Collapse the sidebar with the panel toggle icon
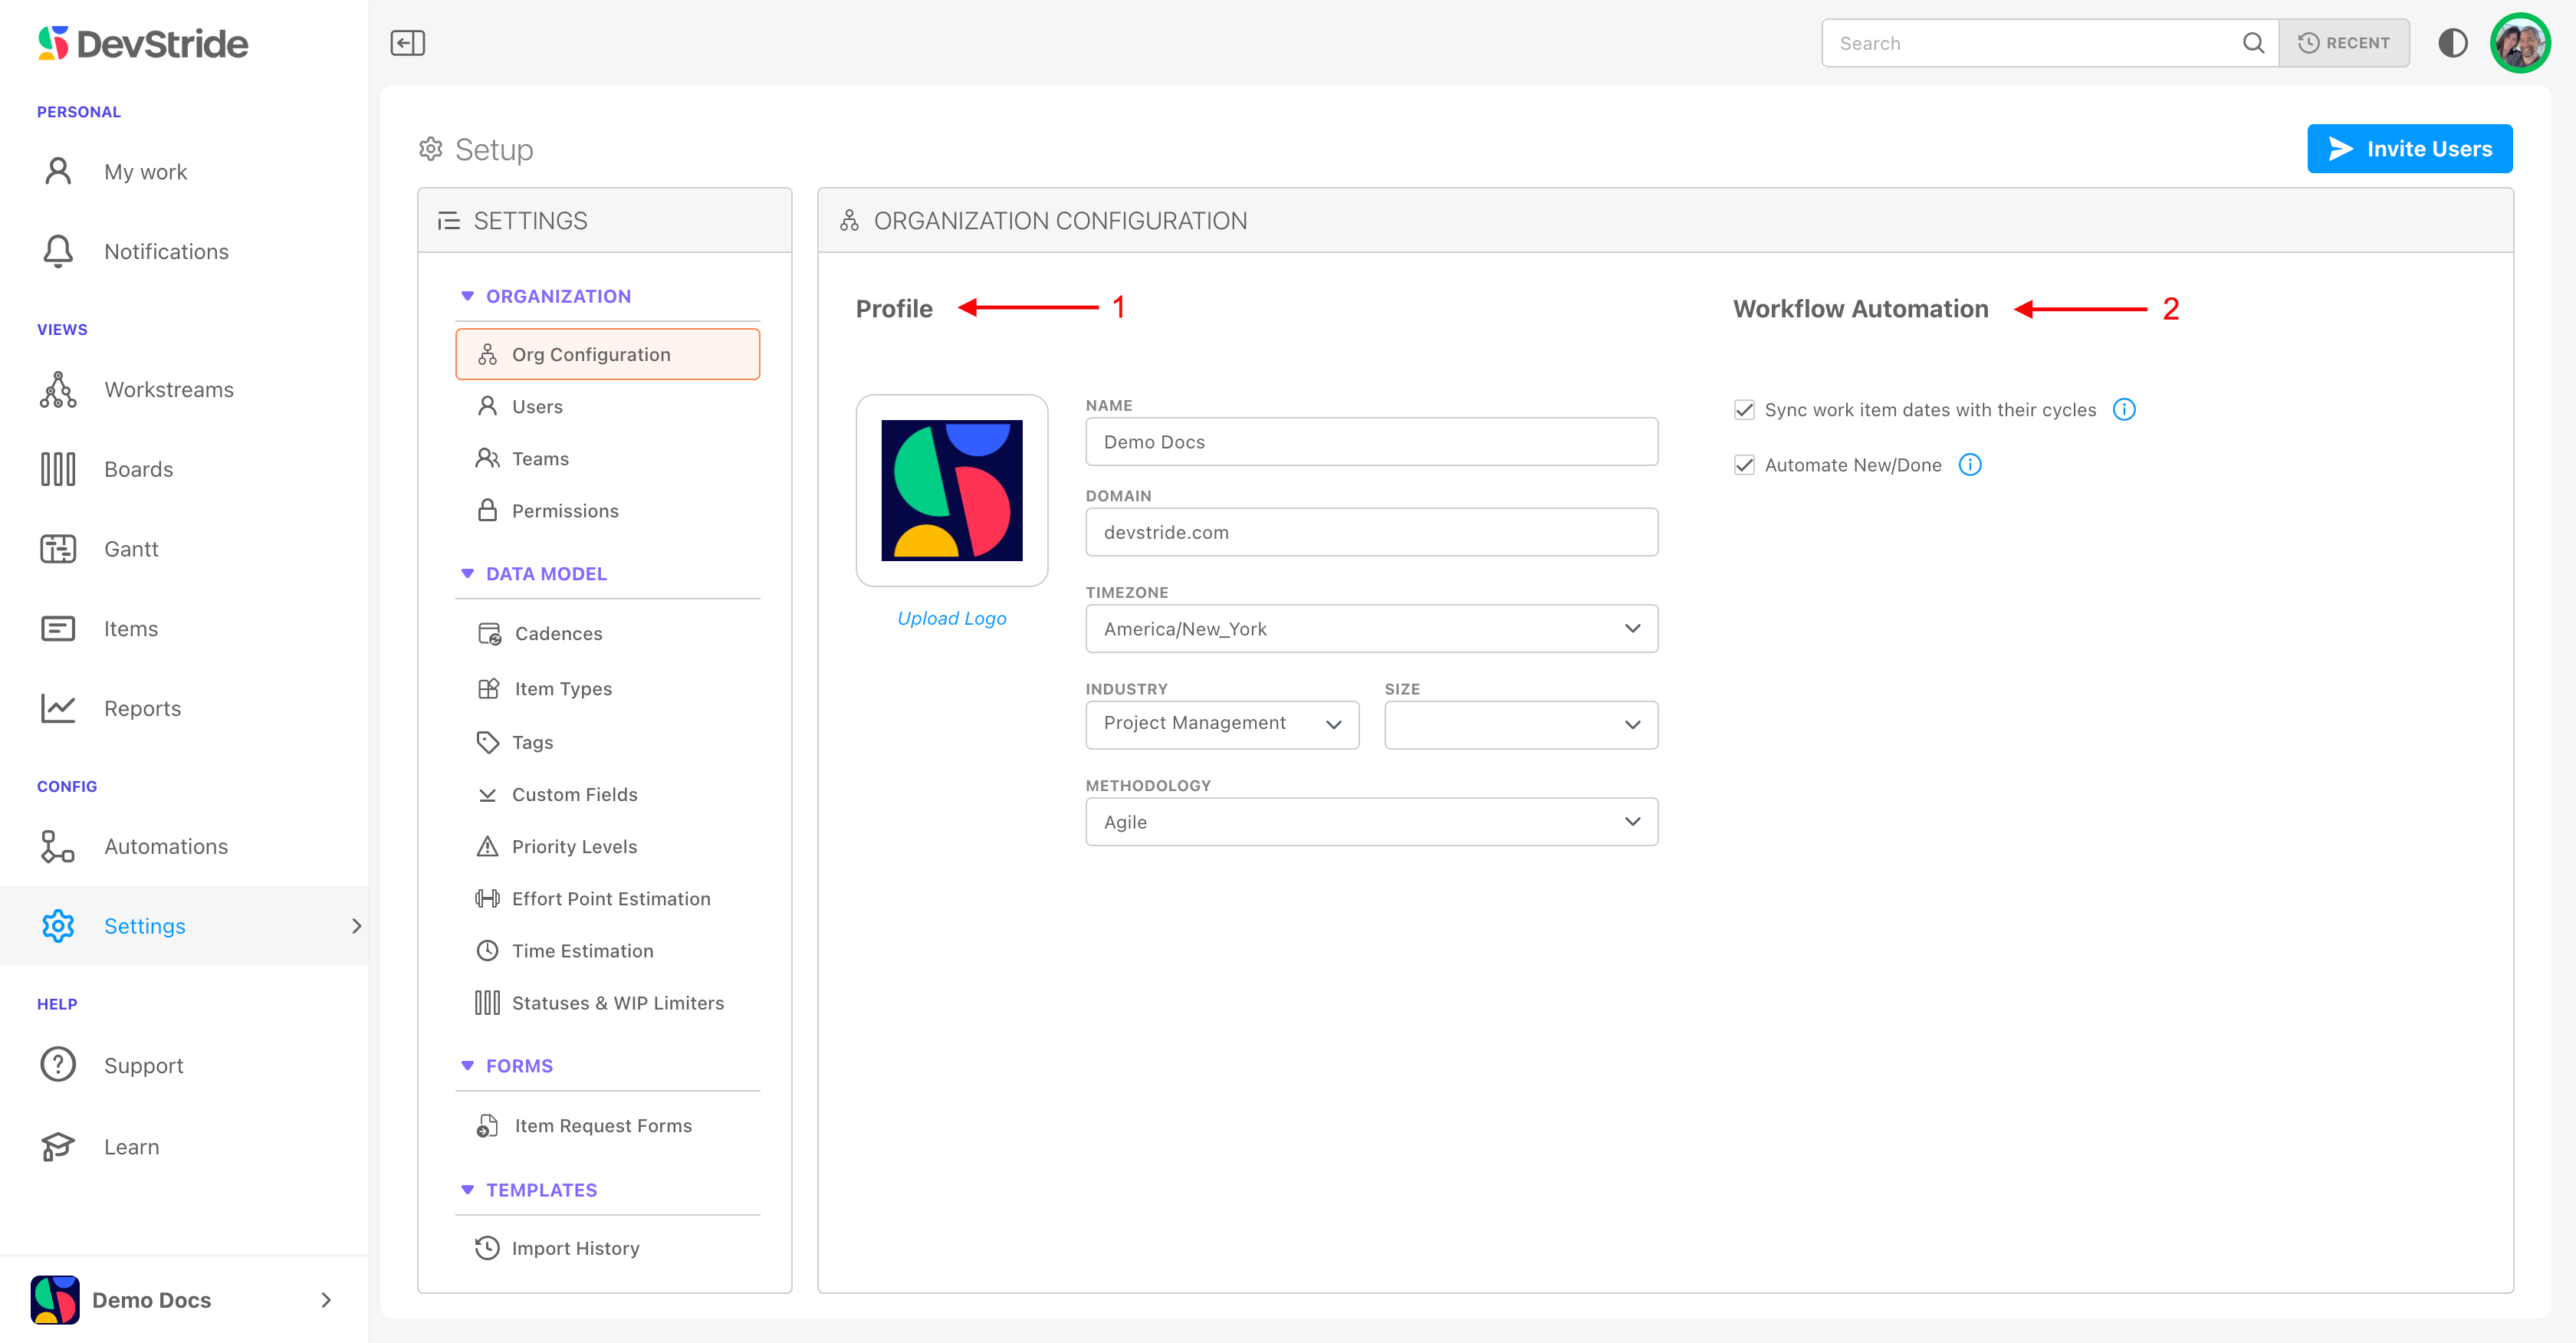2576x1343 pixels. [407, 43]
